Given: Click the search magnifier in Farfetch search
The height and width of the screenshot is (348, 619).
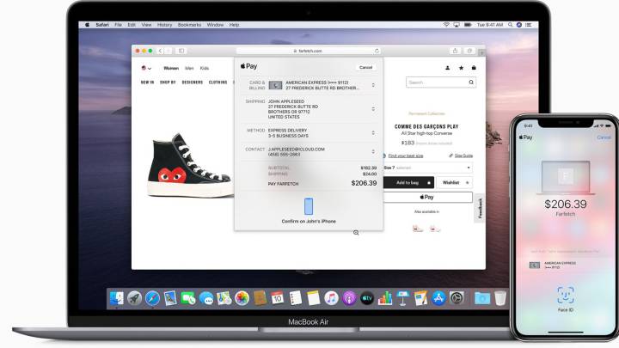Looking at the screenshot, I should pos(471,82).
